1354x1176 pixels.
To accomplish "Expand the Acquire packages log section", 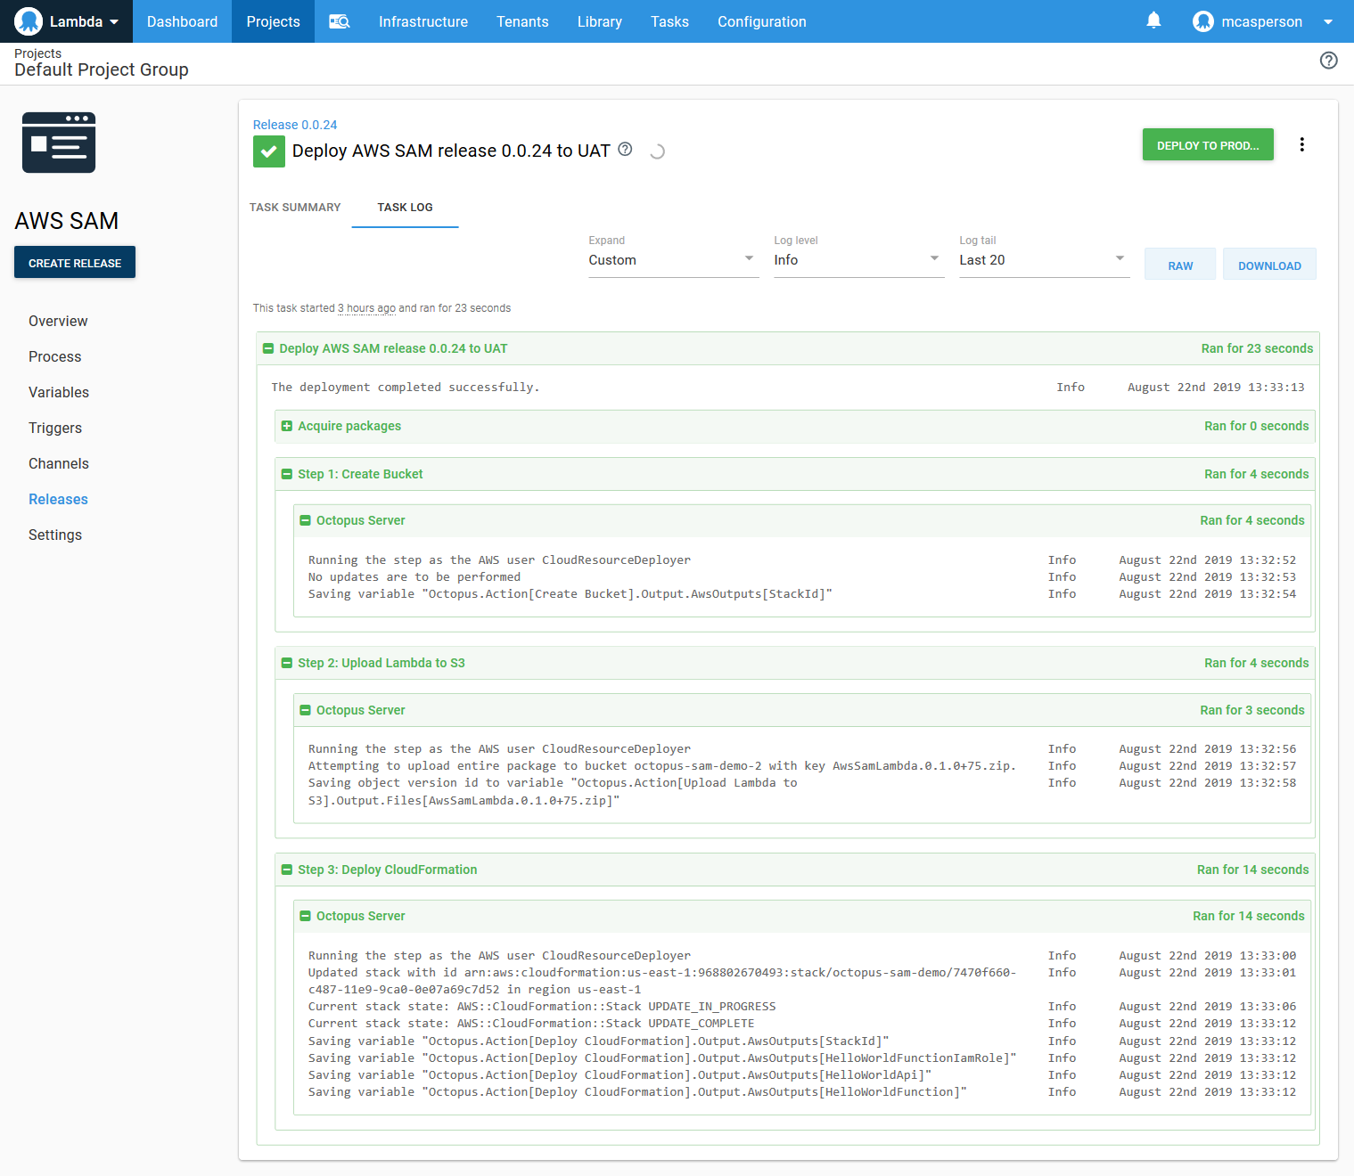I will tap(287, 427).
